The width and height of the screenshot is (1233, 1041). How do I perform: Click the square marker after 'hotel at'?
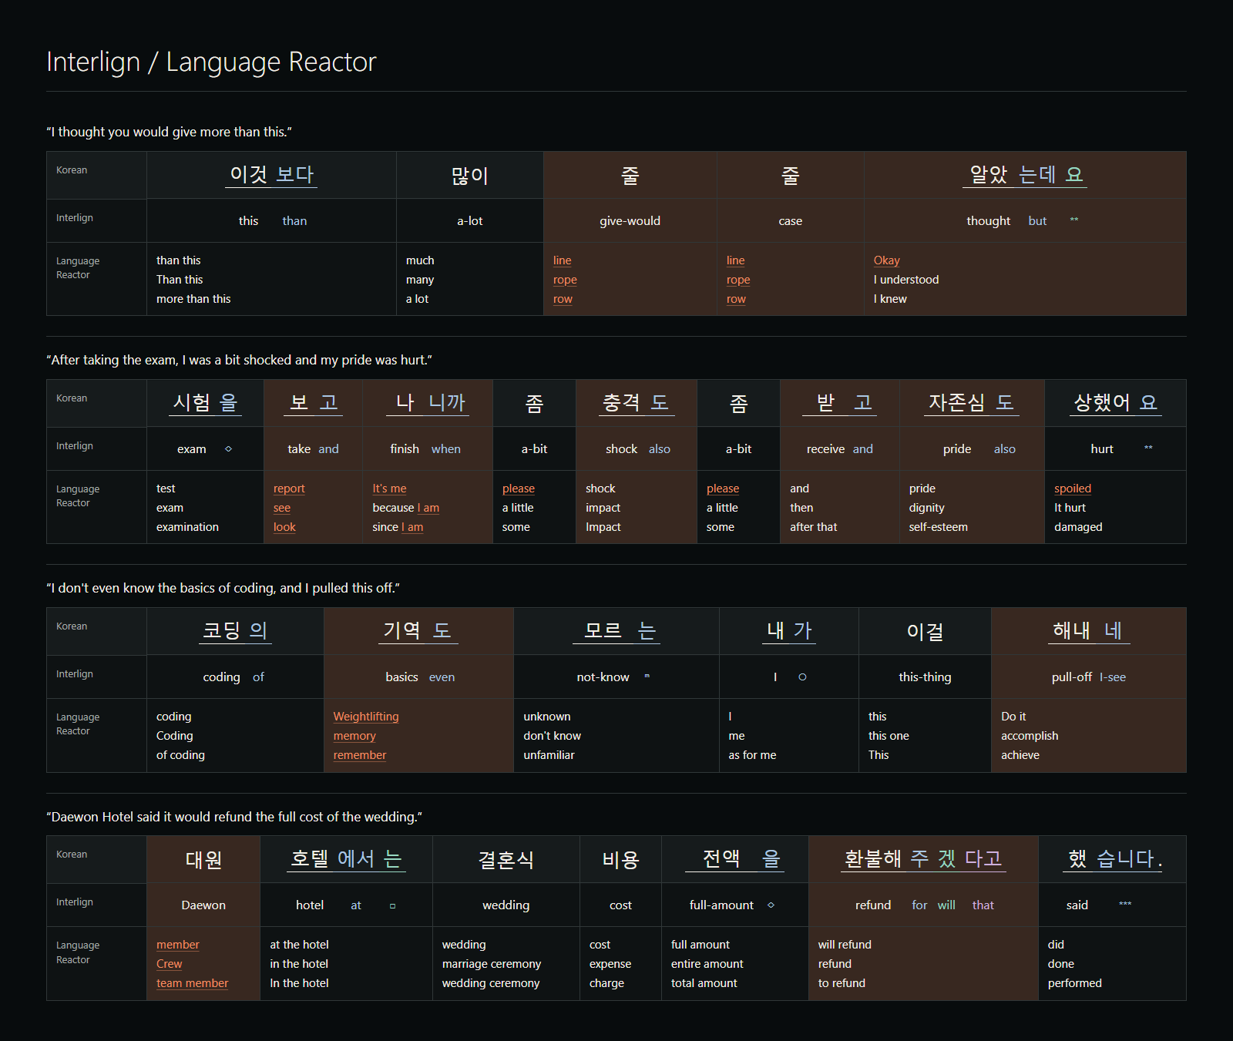[x=392, y=906]
